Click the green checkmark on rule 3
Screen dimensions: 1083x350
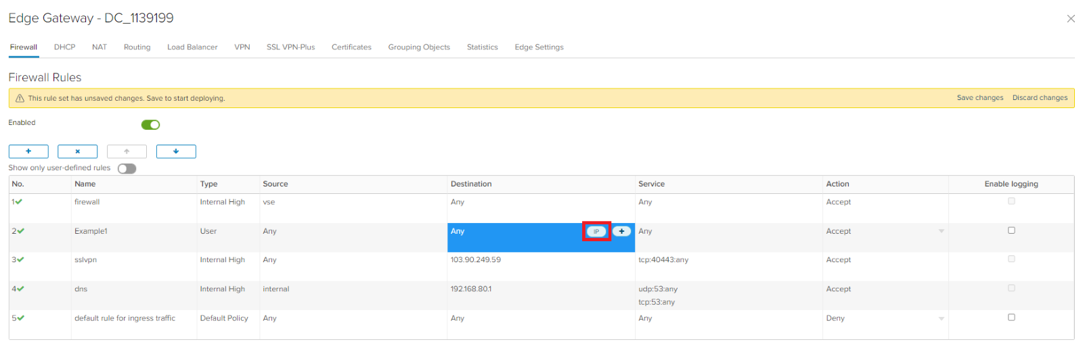pyautogui.click(x=20, y=259)
